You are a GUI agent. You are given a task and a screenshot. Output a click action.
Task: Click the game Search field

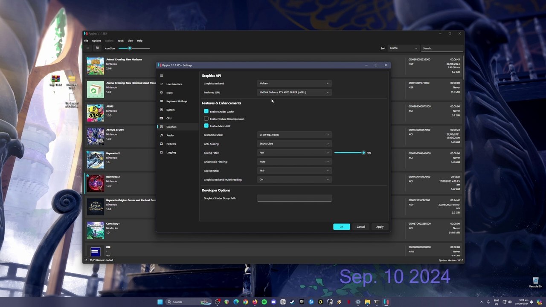(x=442, y=48)
